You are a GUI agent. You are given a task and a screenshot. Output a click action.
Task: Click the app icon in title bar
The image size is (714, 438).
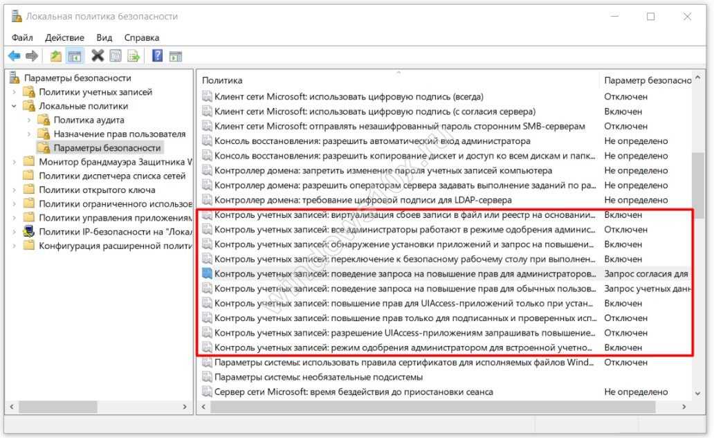click(17, 17)
